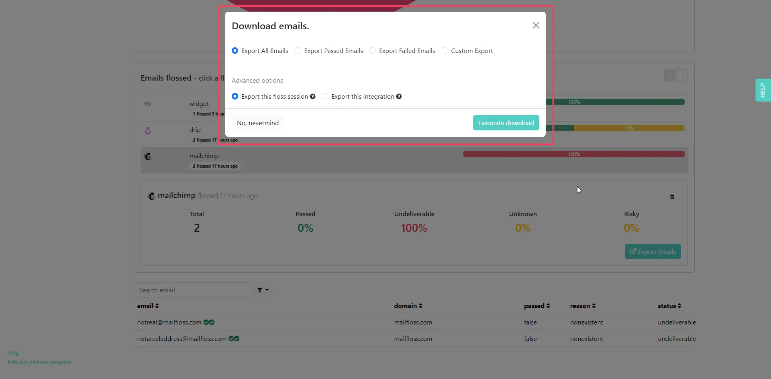The image size is (771, 379).
Task: Click No, nevermind button
Action: pyautogui.click(x=258, y=123)
